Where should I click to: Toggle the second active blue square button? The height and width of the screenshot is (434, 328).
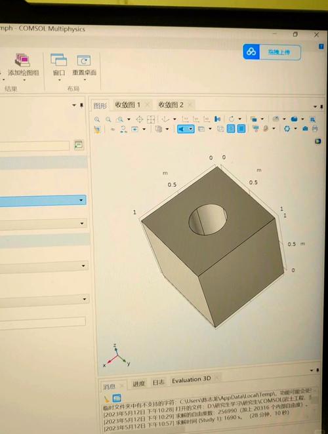241,128
